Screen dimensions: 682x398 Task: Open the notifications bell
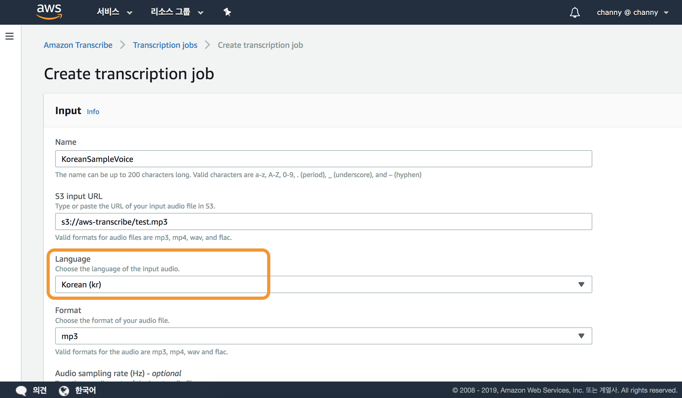coord(575,13)
